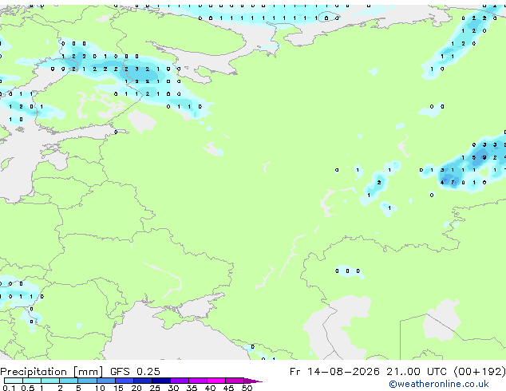Viewport: 506px width, 391px height.
Task: Click the "7" precipitation value on map
Action: pyautogui.click(x=453, y=183)
